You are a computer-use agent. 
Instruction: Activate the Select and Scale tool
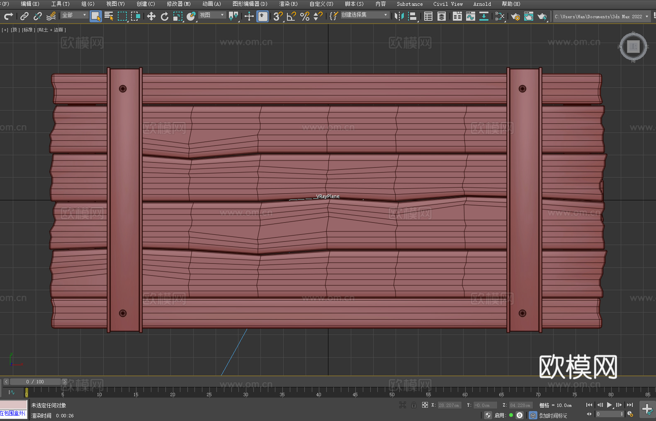click(x=178, y=16)
